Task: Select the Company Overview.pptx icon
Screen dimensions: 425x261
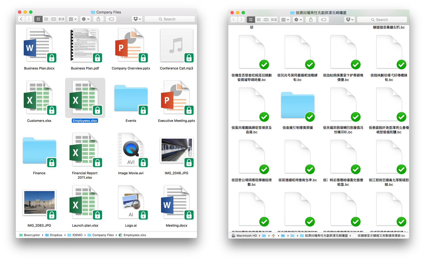Action: pyautogui.click(x=130, y=46)
